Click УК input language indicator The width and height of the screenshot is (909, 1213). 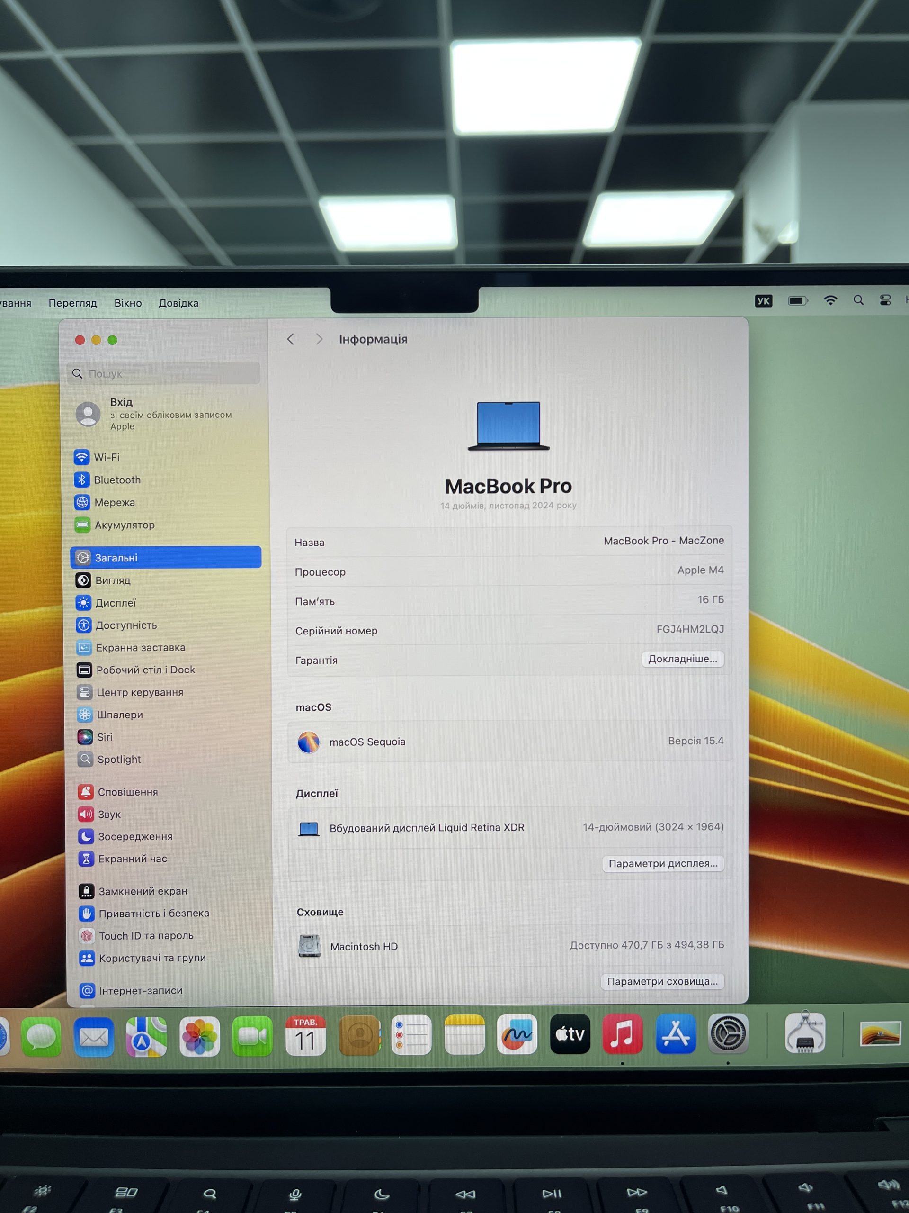click(x=763, y=300)
